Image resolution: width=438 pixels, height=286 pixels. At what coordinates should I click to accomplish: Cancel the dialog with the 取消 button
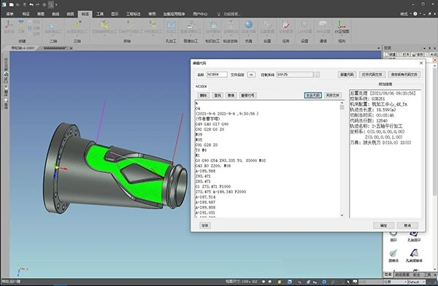407,225
